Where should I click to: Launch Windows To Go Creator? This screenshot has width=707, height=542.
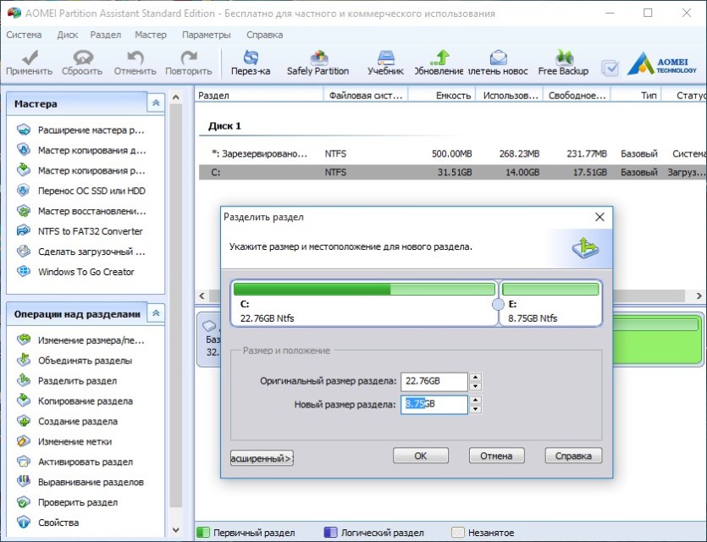click(75, 272)
